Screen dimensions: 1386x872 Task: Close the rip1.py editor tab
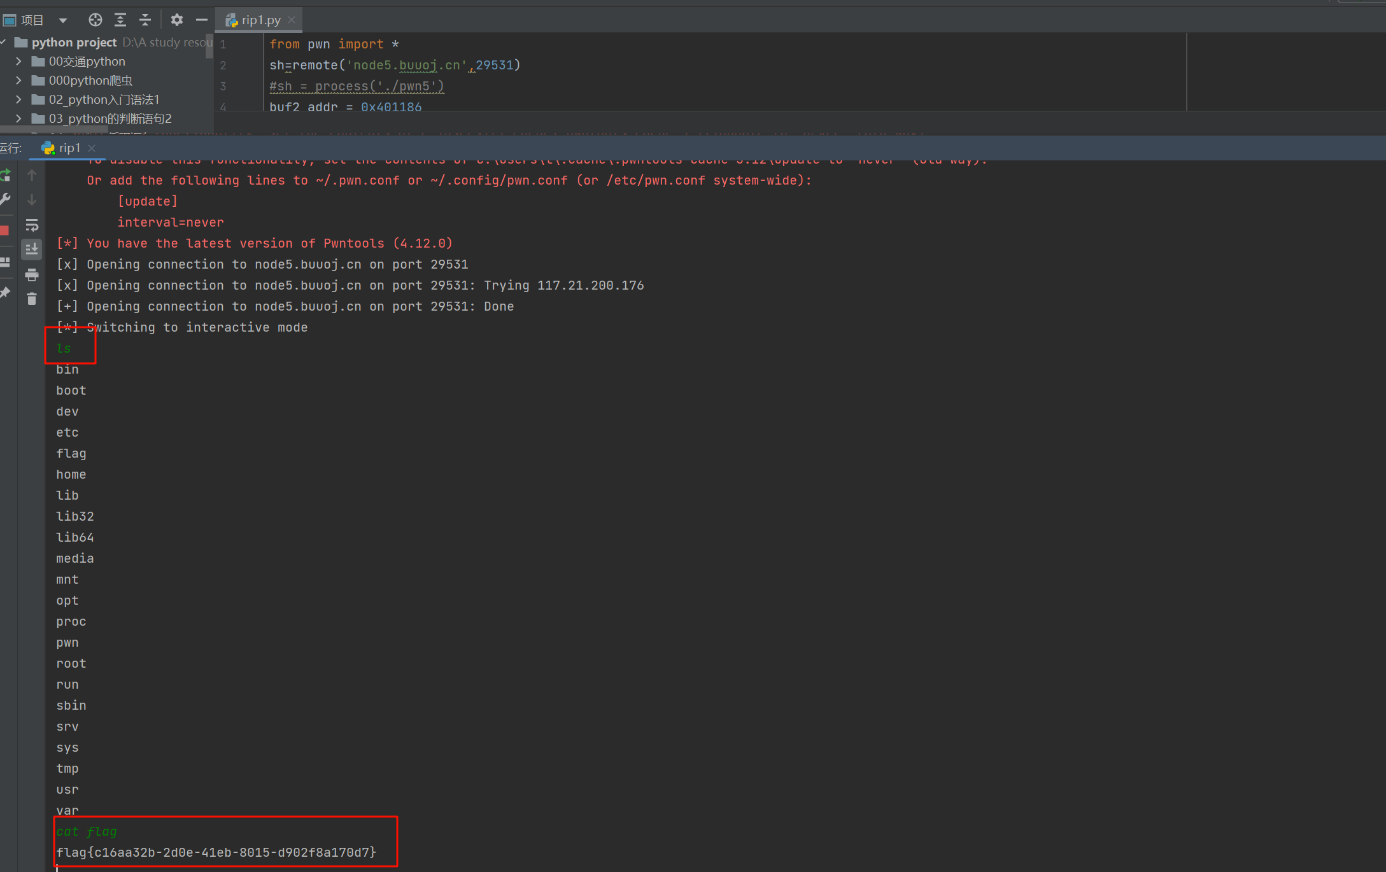(x=292, y=20)
